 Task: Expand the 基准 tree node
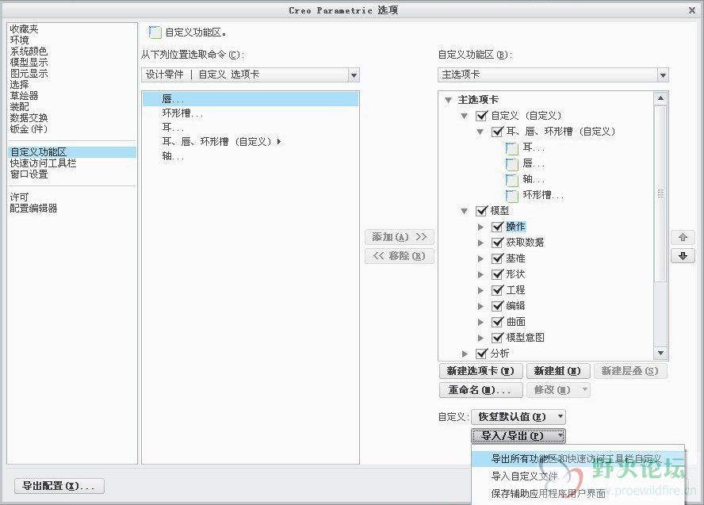pos(480,258)
